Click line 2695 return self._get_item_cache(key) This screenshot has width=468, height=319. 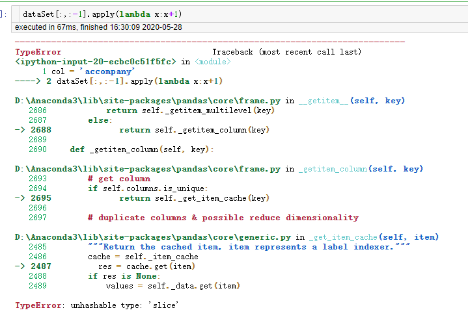pyautogui.click(x=142, y=198)
